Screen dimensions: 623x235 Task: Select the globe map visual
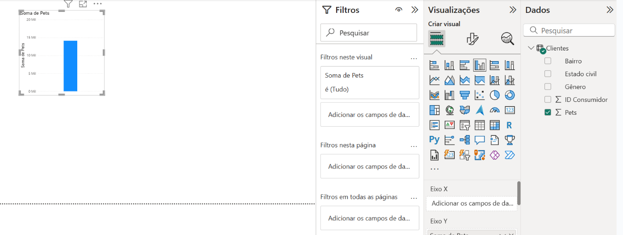450,110
